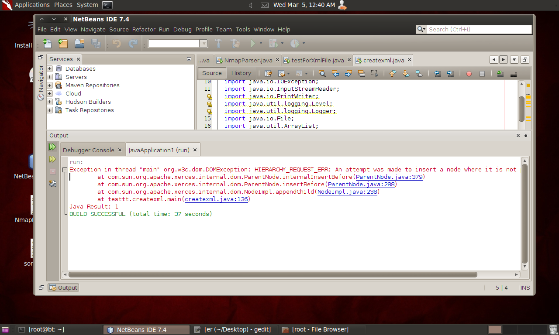The image size is (559, 335).
Task: Open the NodeImpl.java:238 stack link
Action: (347, 192)
